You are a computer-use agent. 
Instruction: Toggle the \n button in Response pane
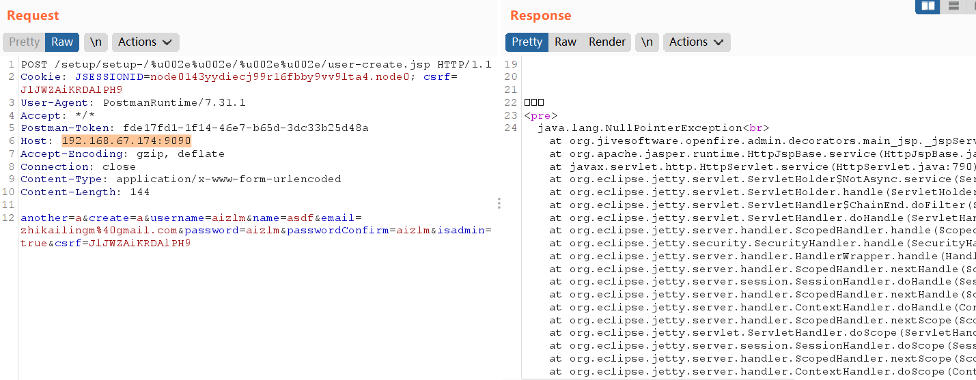[647, 42]
